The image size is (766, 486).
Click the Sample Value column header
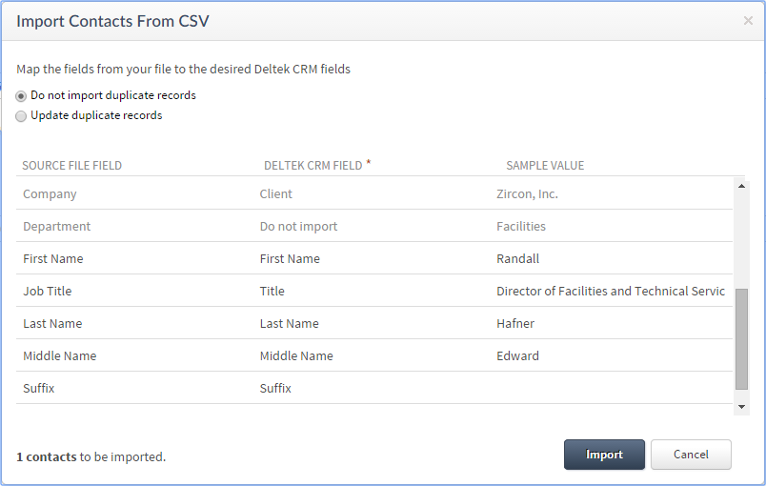coord(545,166)
